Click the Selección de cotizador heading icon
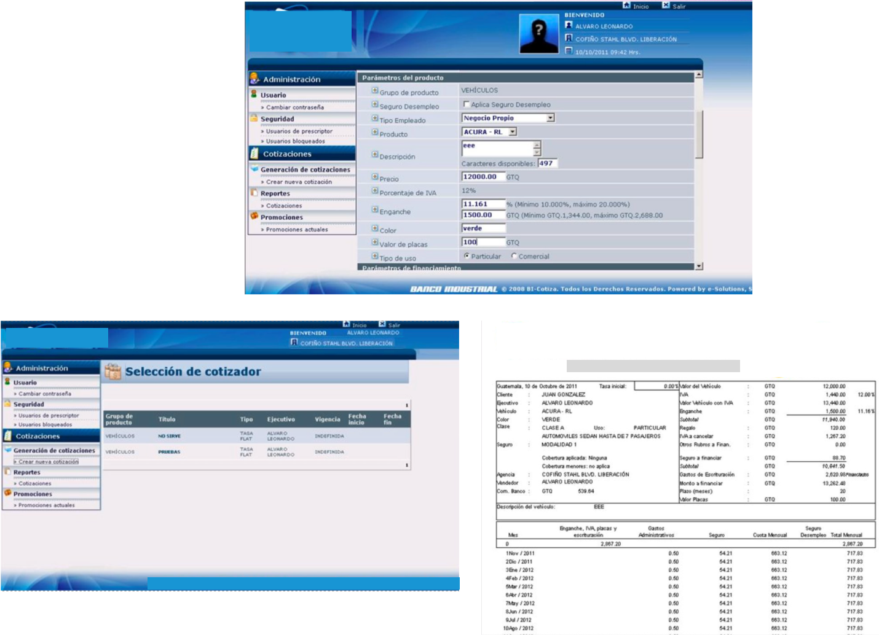 [x=112, y=371]
